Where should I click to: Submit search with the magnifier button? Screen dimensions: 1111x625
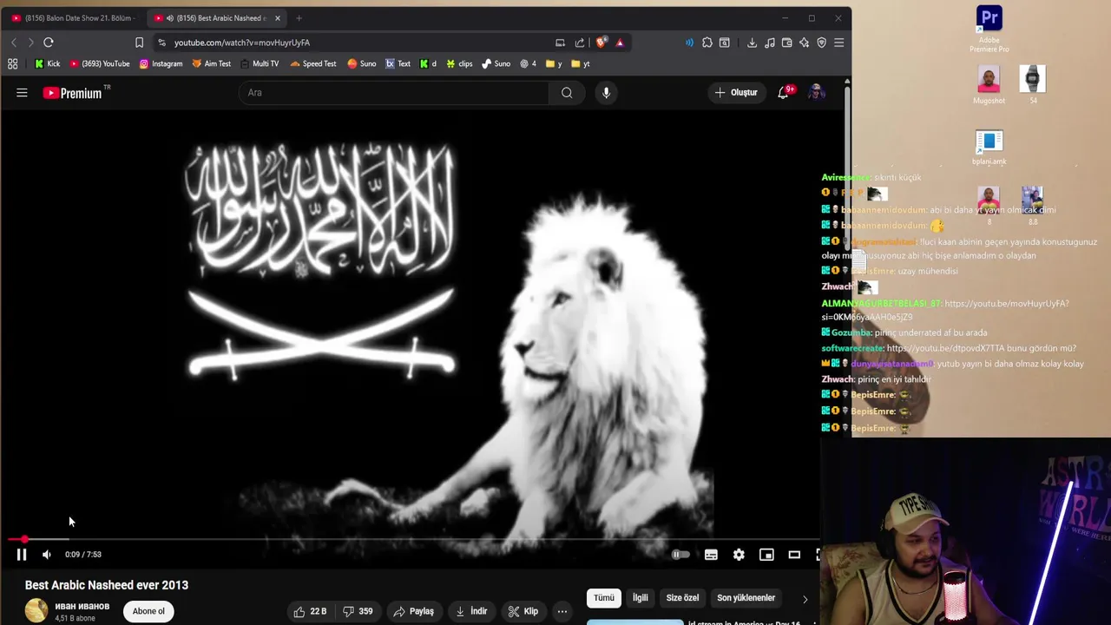coord(567,93)
